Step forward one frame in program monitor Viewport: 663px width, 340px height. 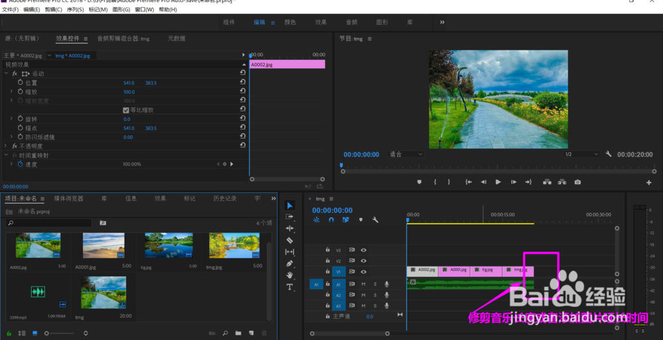[514, 182]
